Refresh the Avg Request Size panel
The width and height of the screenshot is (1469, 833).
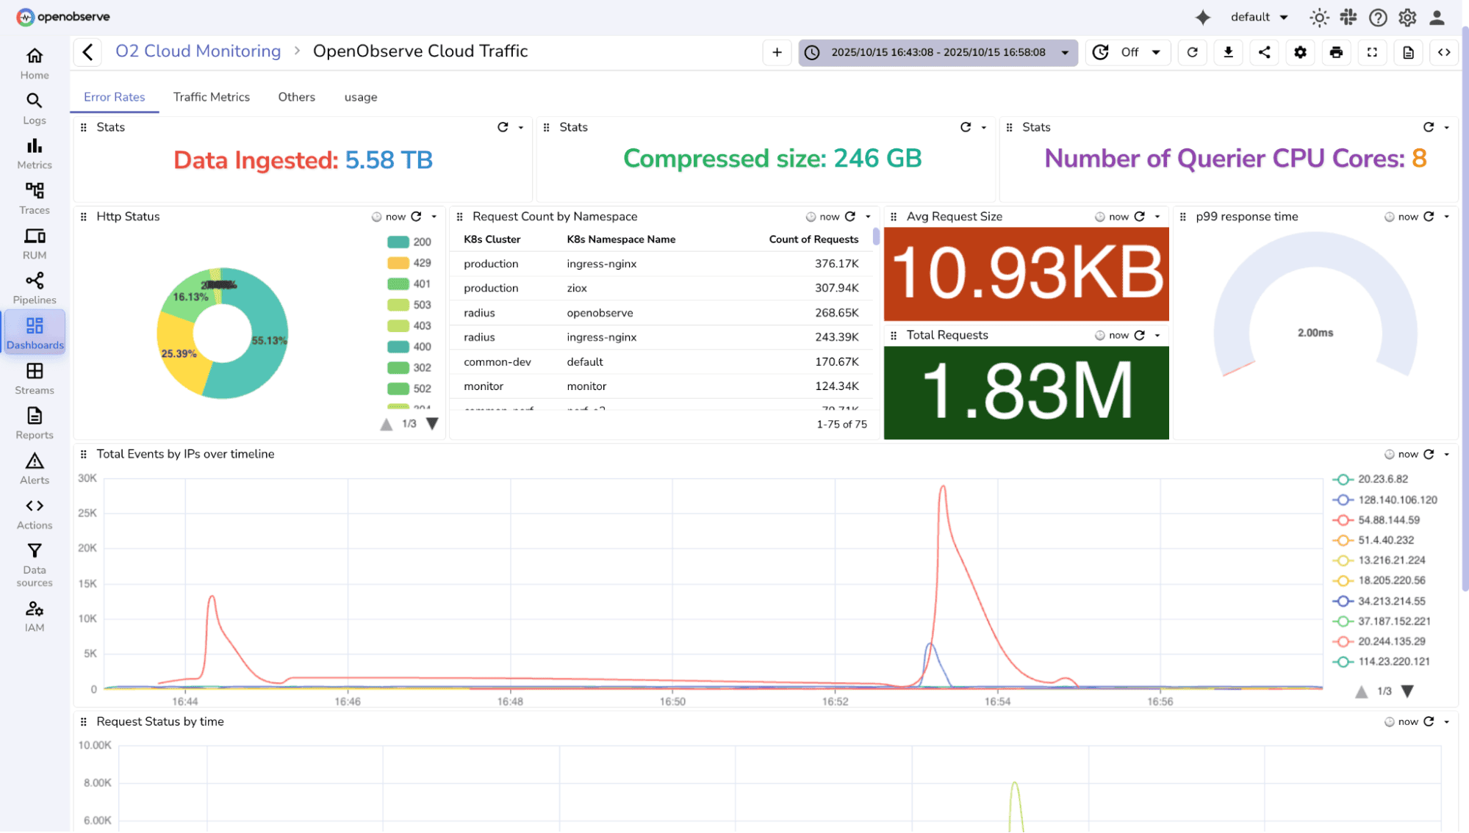coord(1140,217)
